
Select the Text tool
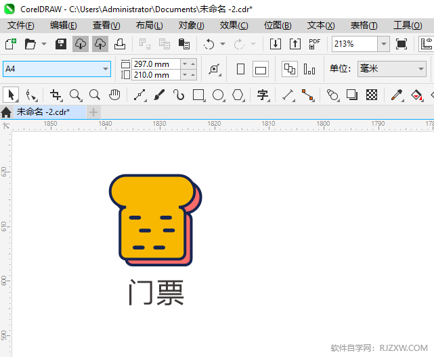pos(263,95)
